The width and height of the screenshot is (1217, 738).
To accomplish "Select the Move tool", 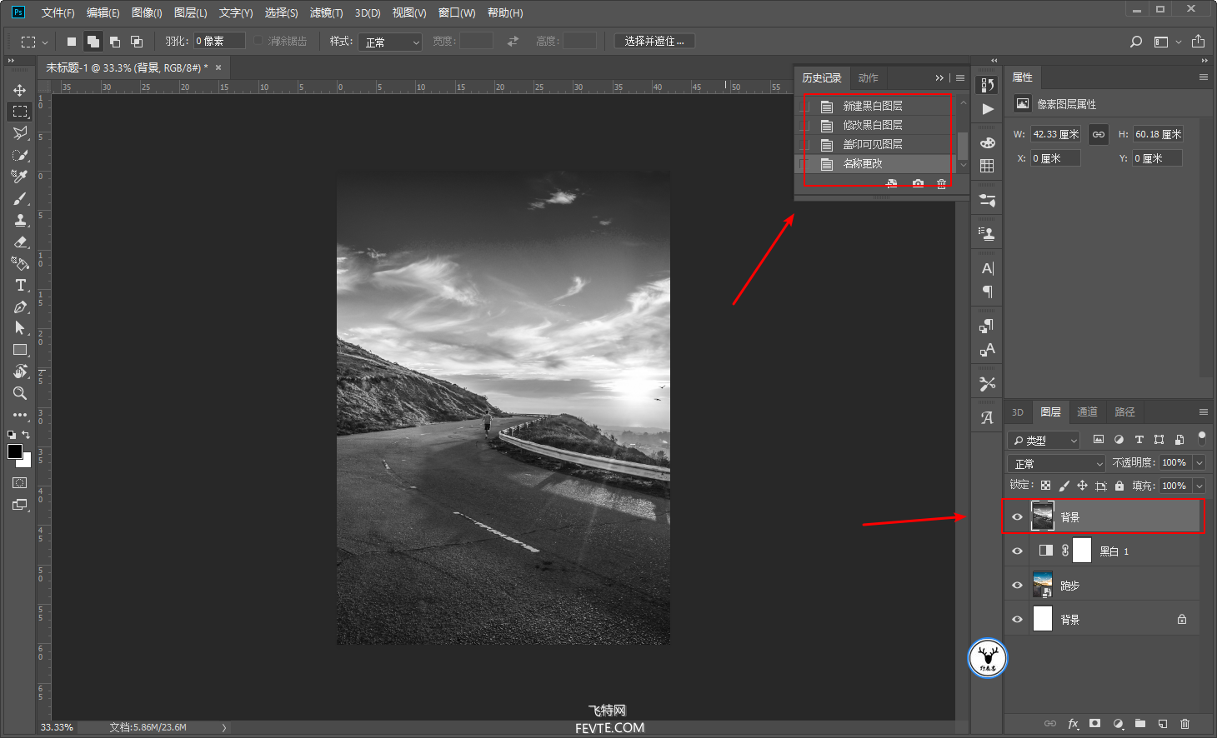I will point(19,90).
